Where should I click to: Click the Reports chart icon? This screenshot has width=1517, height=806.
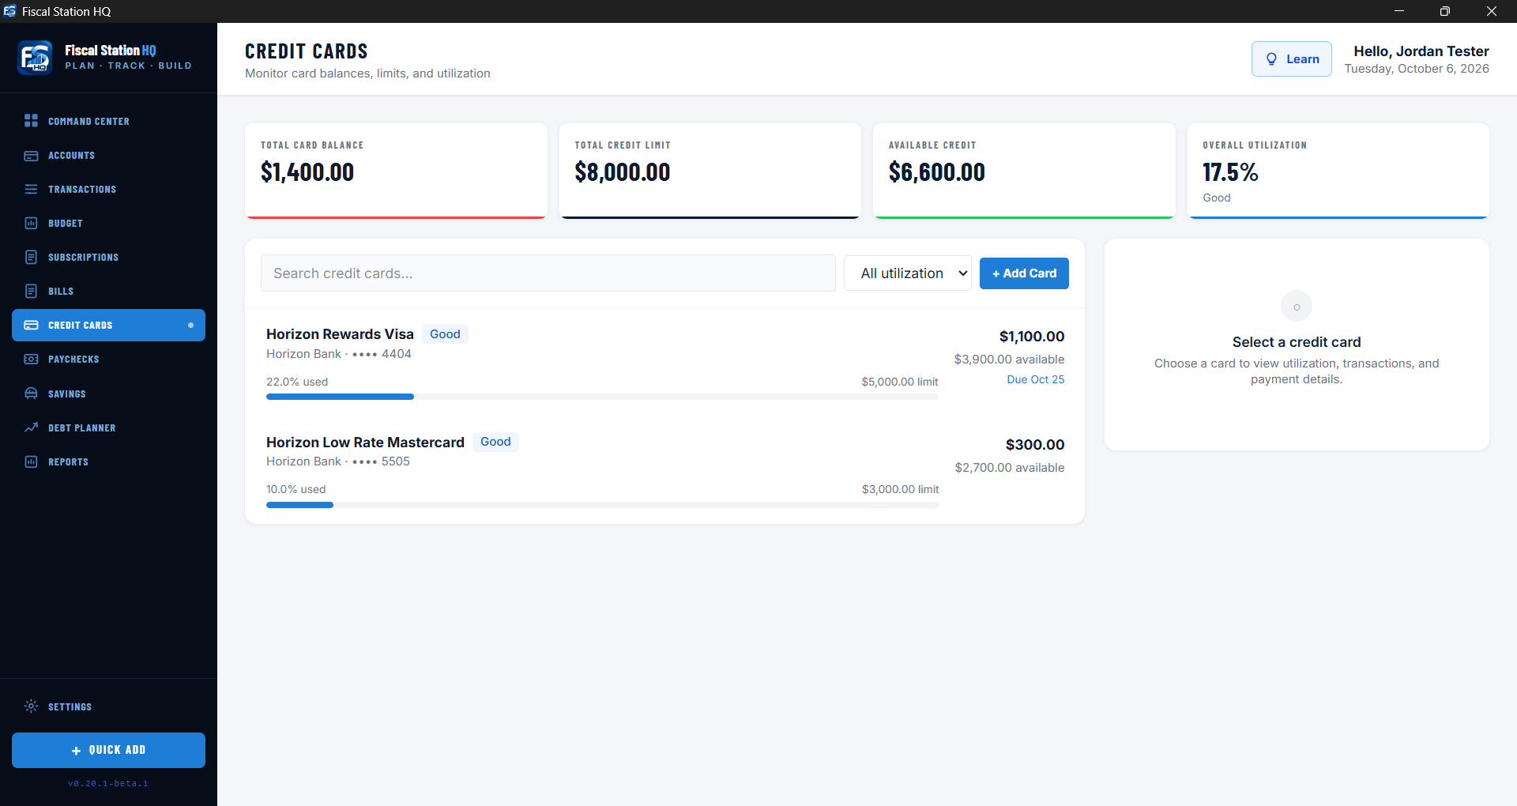coord(31,461)
